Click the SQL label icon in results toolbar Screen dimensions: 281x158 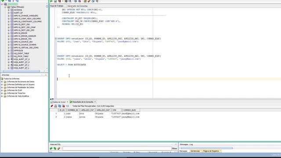(67, 106)
